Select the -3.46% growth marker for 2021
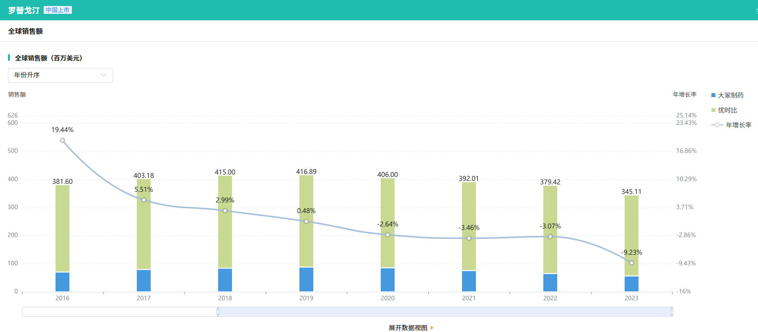 [x=469, y=238]
